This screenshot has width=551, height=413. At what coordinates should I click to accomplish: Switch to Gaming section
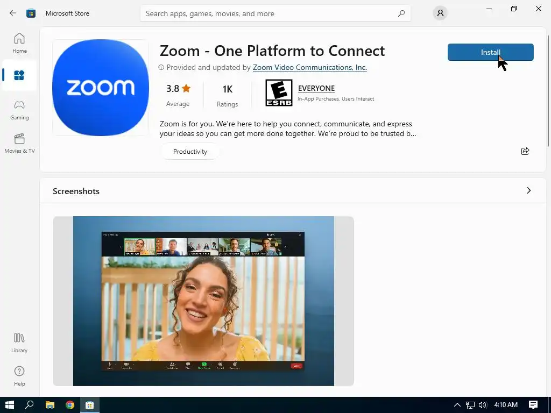(x=19, y=110)
